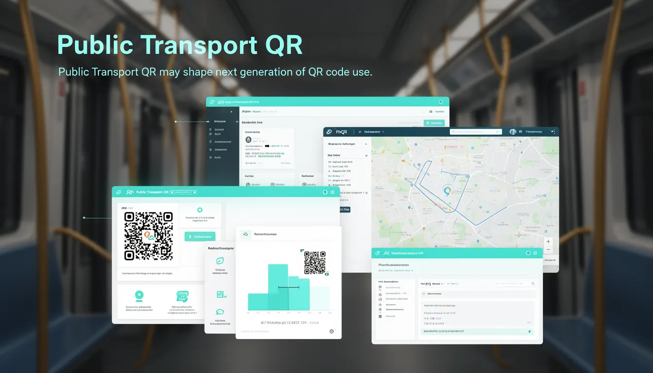Click the sparkle icon at PhQR header's far right
653x373 pixels.
[552, 132]
